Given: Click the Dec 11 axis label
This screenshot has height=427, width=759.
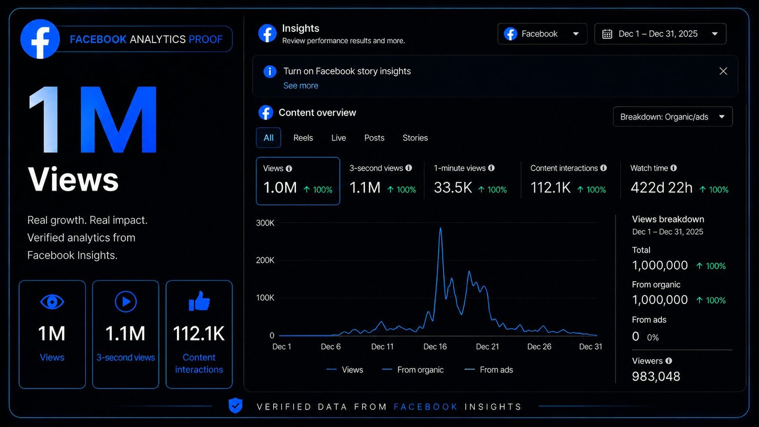Looking at the screenshot, I should coord(382,347).
